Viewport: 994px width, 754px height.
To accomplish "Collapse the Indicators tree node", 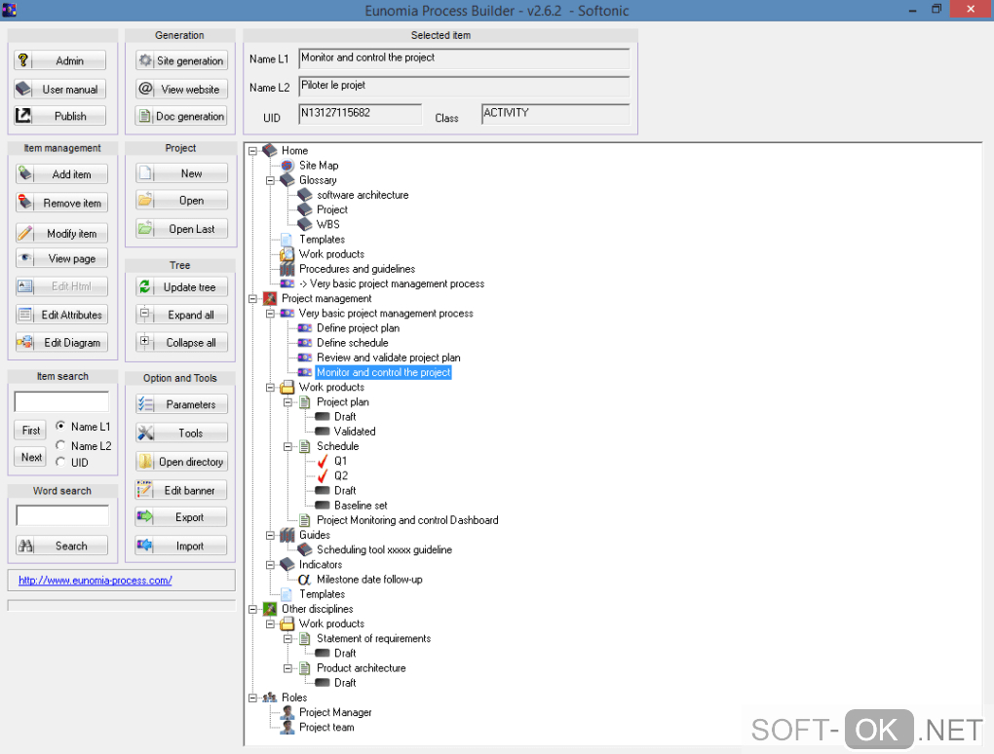I will point(271,565).
